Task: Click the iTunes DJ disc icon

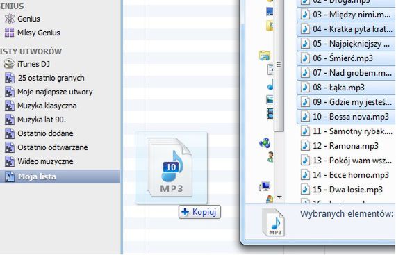Action: (x=10, y=64)
